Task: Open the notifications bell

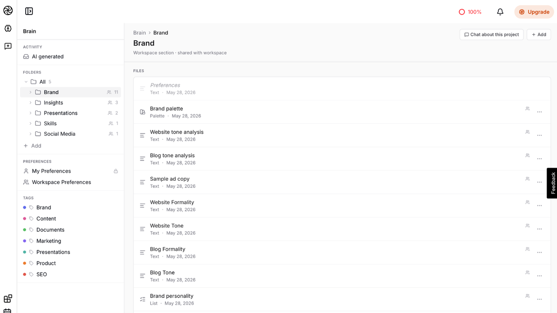Action: pos(500,12)
